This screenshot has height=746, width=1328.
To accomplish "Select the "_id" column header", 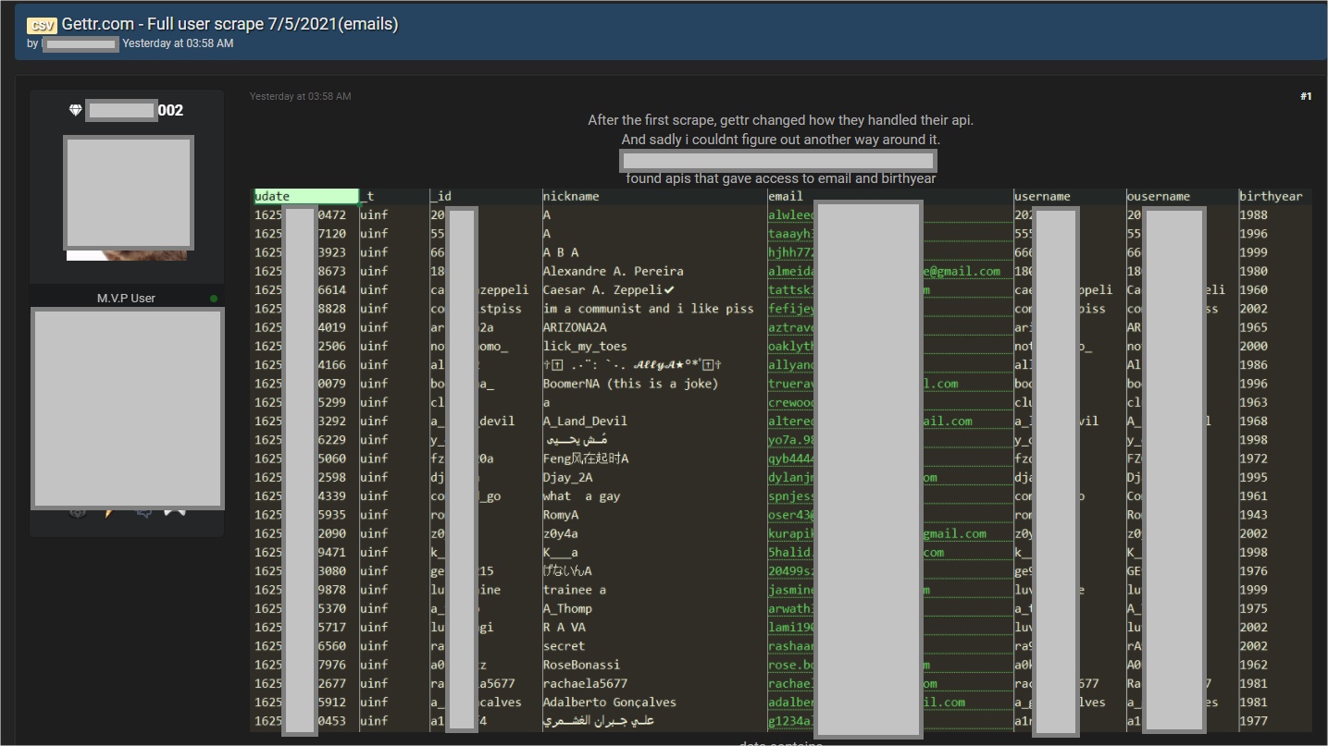I will (442, 196).
